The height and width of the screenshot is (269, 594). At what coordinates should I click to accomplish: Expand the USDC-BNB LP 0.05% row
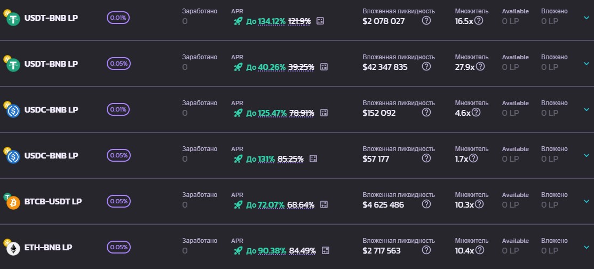pyautogui.click(x=587, y=155)
